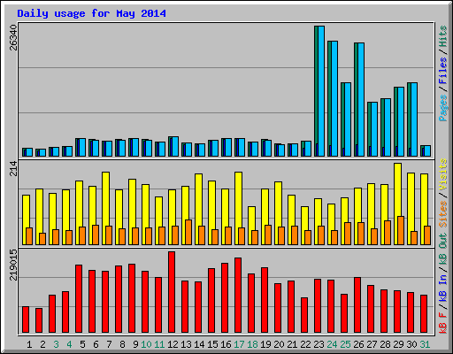Click the 'Visits' legend label
The width and height of the screenshot is (453, 354).
pyautogui.click(x=443, y=174)
